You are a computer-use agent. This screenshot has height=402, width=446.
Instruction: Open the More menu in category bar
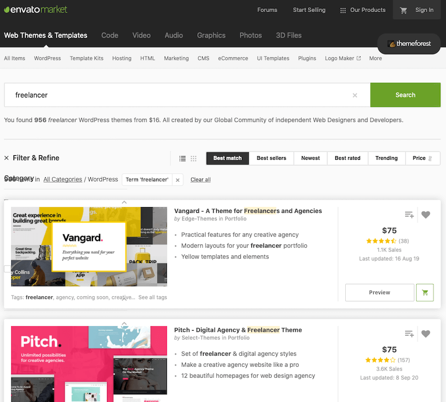(x=376, y=58)
